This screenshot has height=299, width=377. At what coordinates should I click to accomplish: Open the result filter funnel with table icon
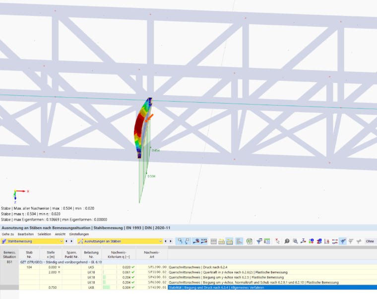tap(259, 241)
